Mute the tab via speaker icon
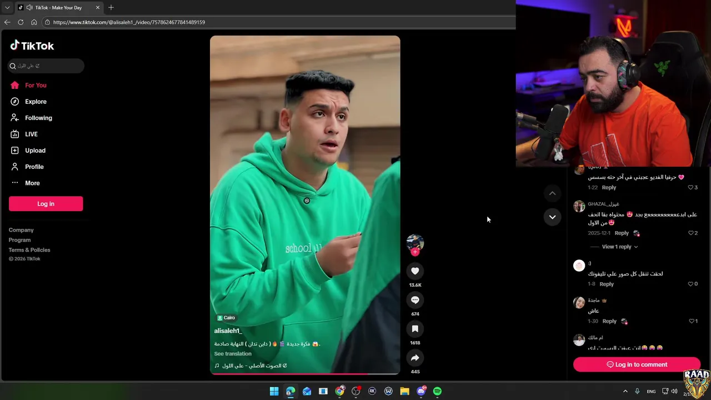Image resolution: width=711 pixels, height=400 pixels. point(29,8)
